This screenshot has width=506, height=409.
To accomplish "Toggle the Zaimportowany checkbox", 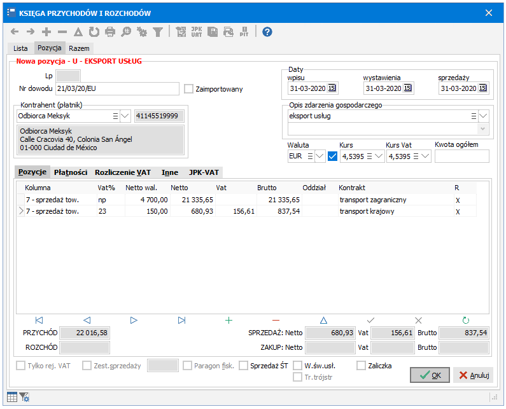I will tap(188, 89).
